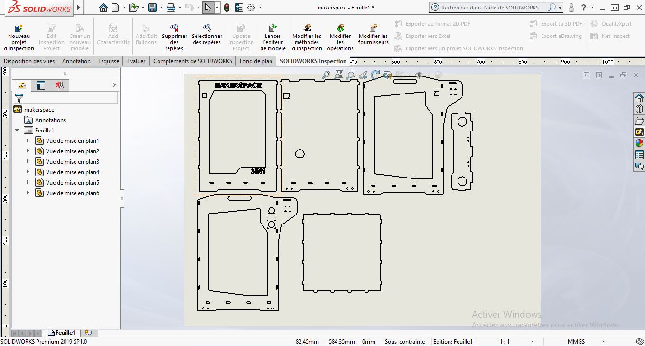Click the SOLIDWORKS help search box

489,8
